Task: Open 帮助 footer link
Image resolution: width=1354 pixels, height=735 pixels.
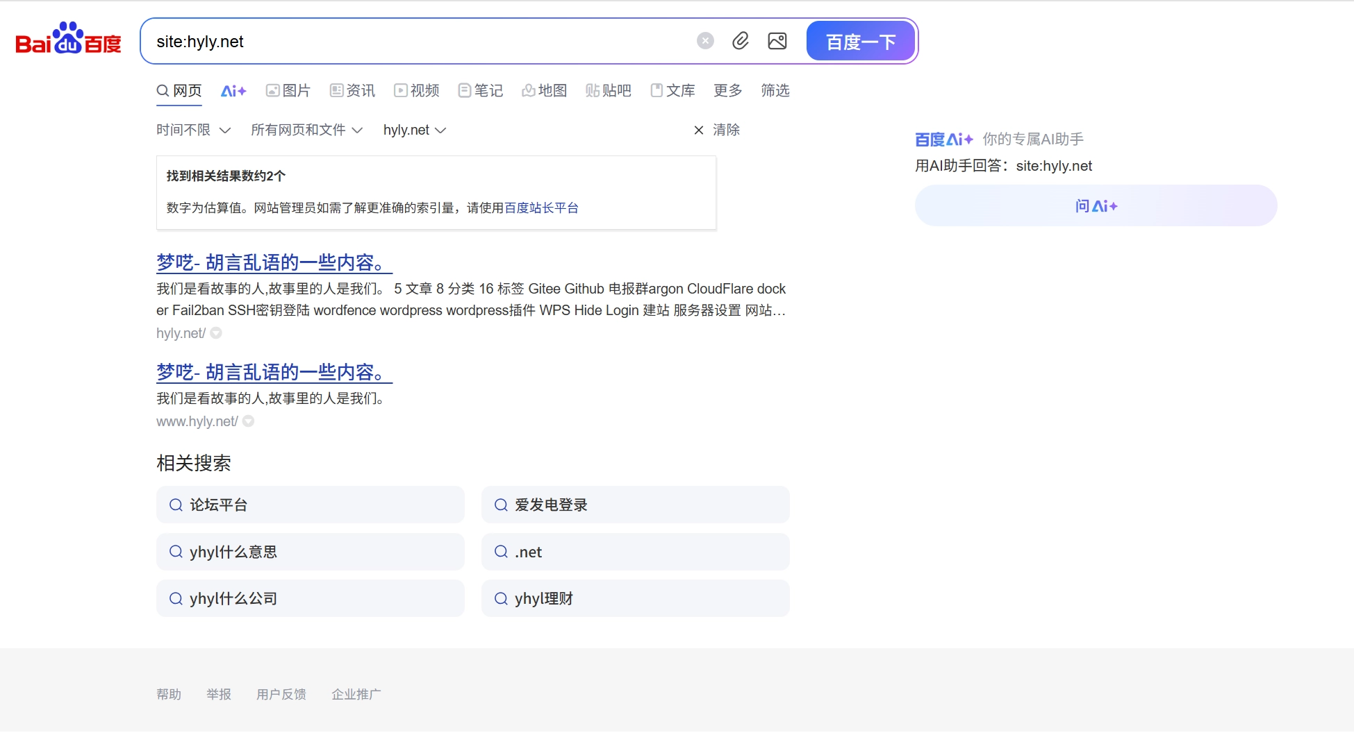Action: click(169, 695)
